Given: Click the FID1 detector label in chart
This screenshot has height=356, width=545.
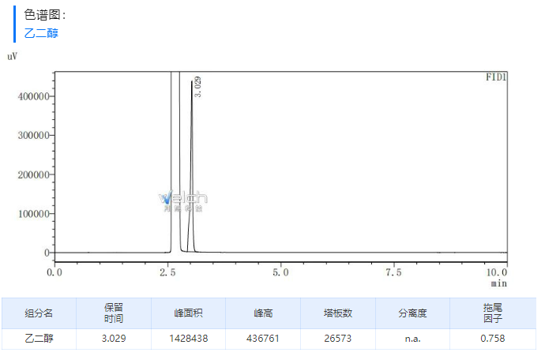Looking at the screenshot, I should [x=496, y=77].
